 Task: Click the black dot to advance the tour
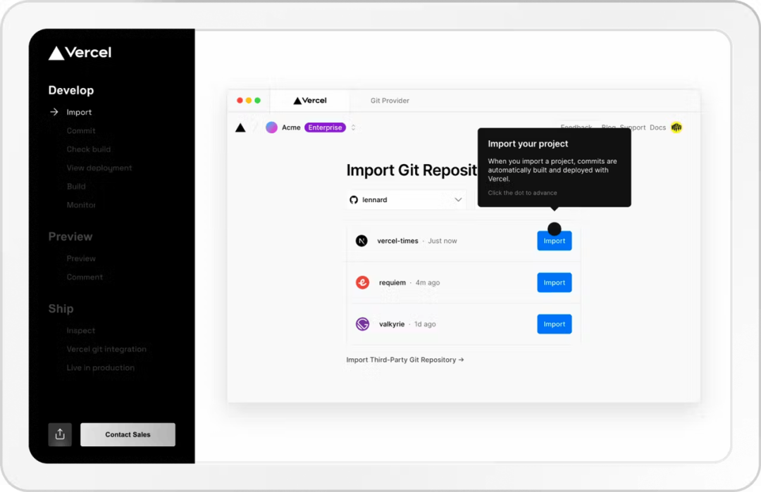[555, 229]
